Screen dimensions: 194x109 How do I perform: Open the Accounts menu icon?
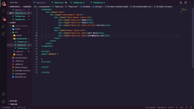coord(3,94)
